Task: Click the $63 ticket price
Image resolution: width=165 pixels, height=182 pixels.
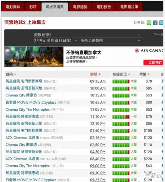Action: point(149,166)
